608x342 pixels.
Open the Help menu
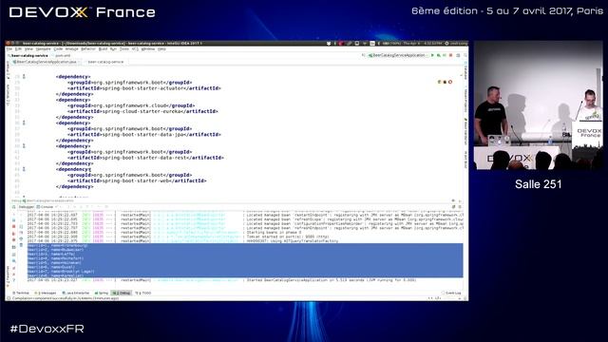coord(161,49)
